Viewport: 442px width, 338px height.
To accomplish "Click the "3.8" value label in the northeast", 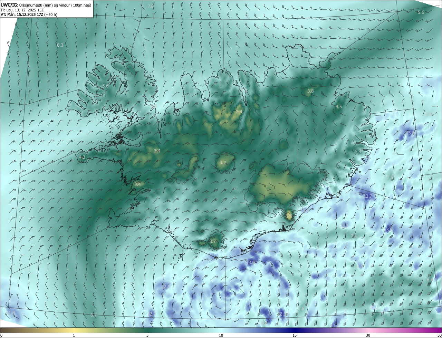I will [310, 91].
